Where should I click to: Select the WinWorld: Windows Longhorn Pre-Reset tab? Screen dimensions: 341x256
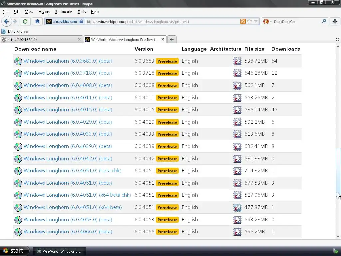[125, 39]
